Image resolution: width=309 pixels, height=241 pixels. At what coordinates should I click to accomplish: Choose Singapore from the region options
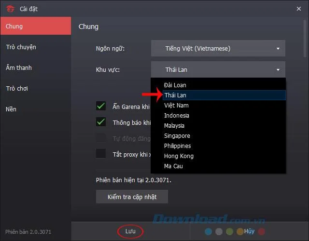(x=177, y=136)
